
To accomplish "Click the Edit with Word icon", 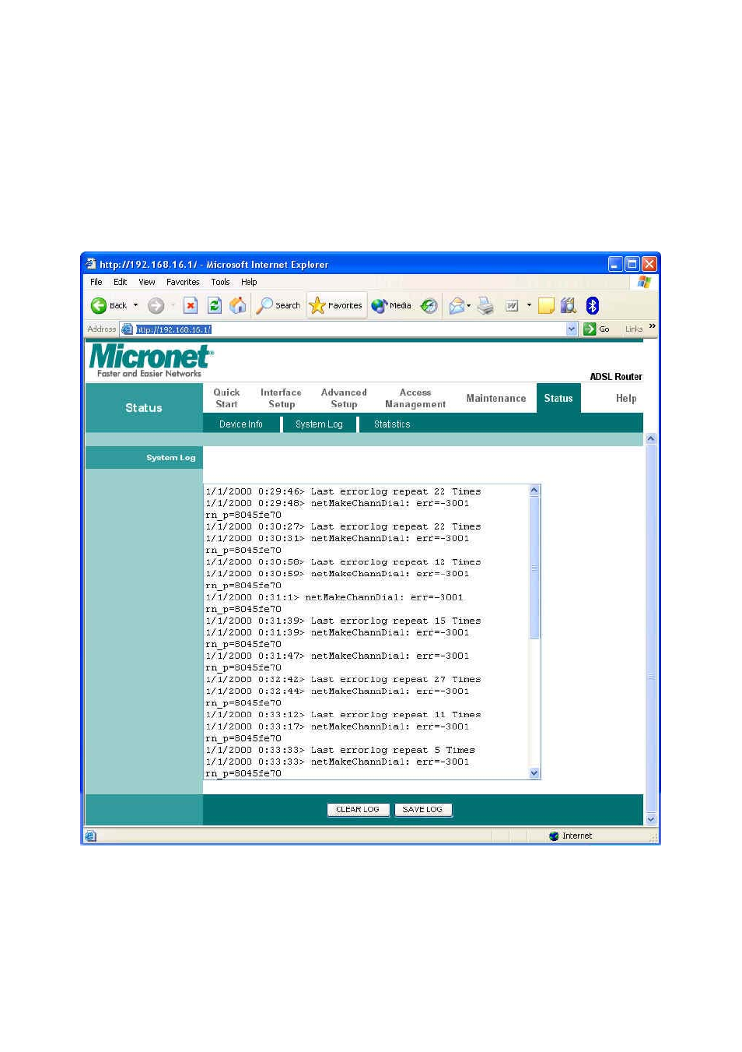I will click(x=512, y=306).
